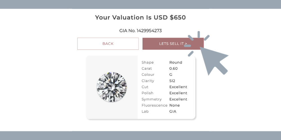The height and width of the screenshot is (140, 281).
Task: Click the Your Valuation Is USD $650 heading
Action: tap(140, 17)
